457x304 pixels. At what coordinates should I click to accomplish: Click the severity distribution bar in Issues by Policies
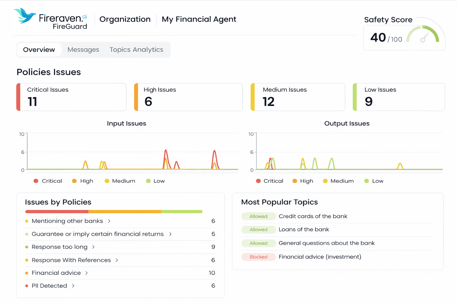(x=114, y=211)
